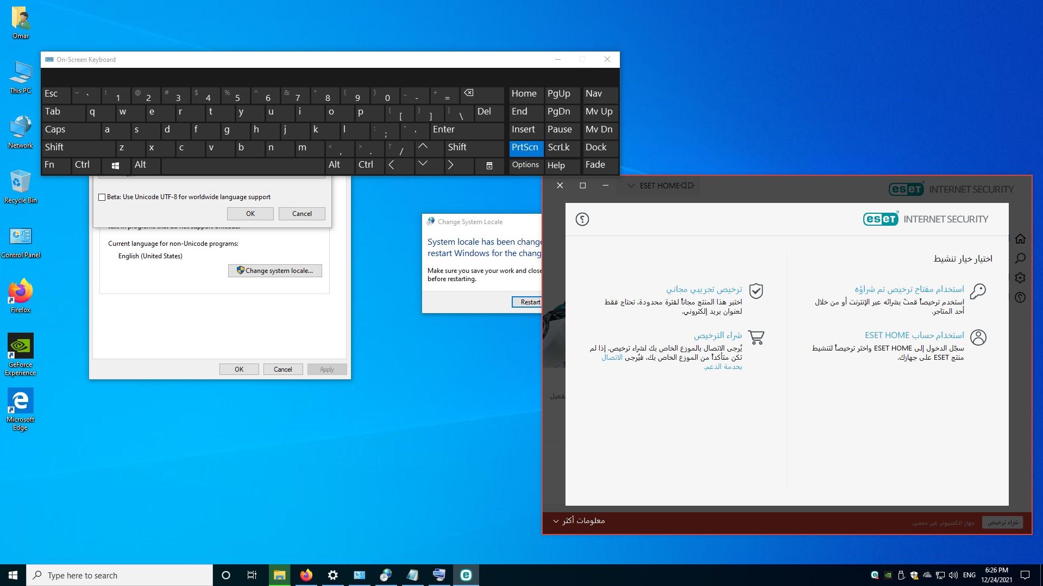Open the 'شراء الترخيص' purchase link
The height and width of the screenshot is (586, 1043).
click(x=718, y=335)
